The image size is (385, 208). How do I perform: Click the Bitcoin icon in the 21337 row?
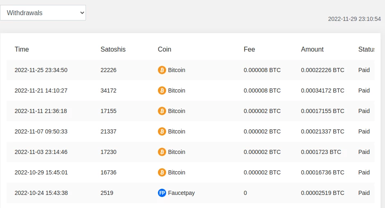162,131
